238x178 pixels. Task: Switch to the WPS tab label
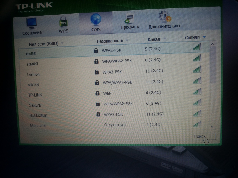pyautogui.click(x=63, y=31)
